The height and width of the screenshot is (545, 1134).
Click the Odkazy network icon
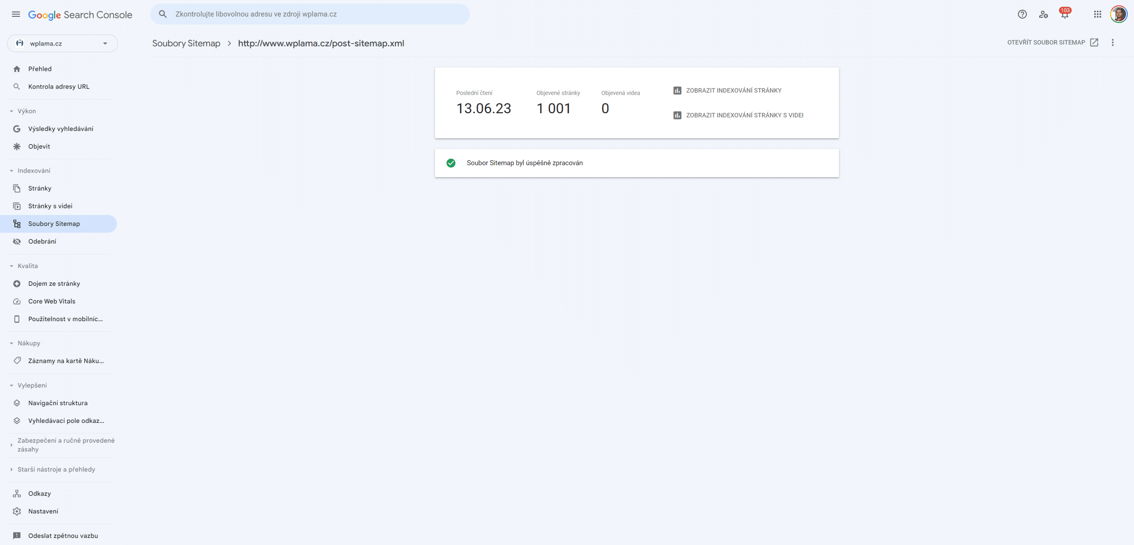(17, 494)
